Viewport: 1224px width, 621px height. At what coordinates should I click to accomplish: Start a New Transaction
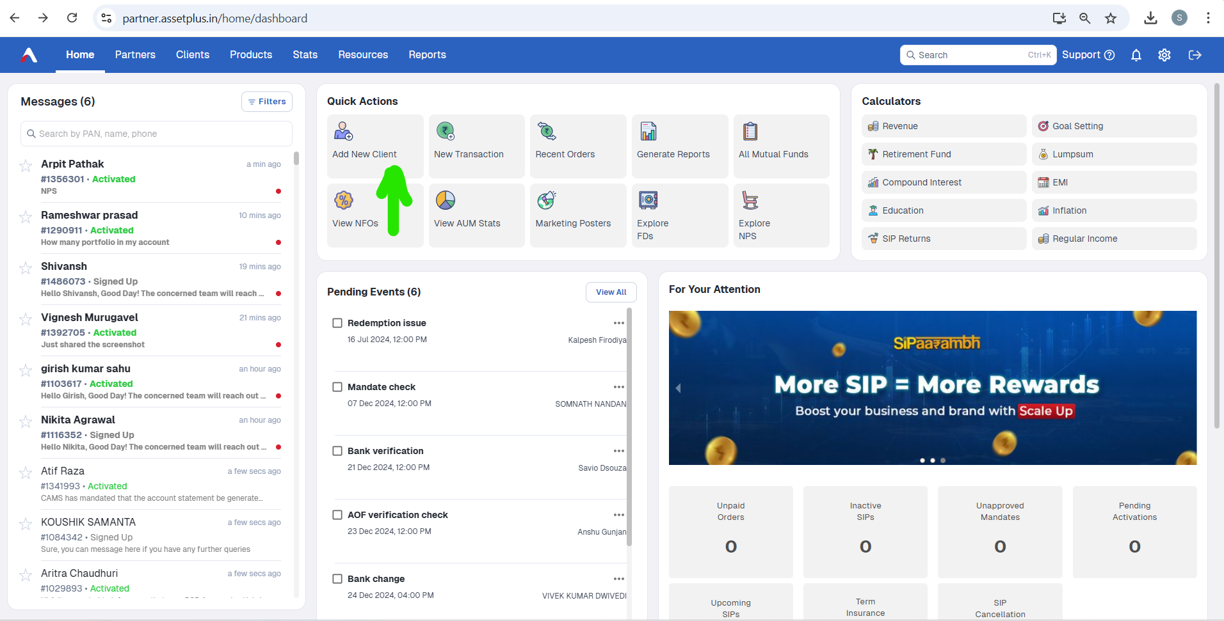click(x=477, y=146)
